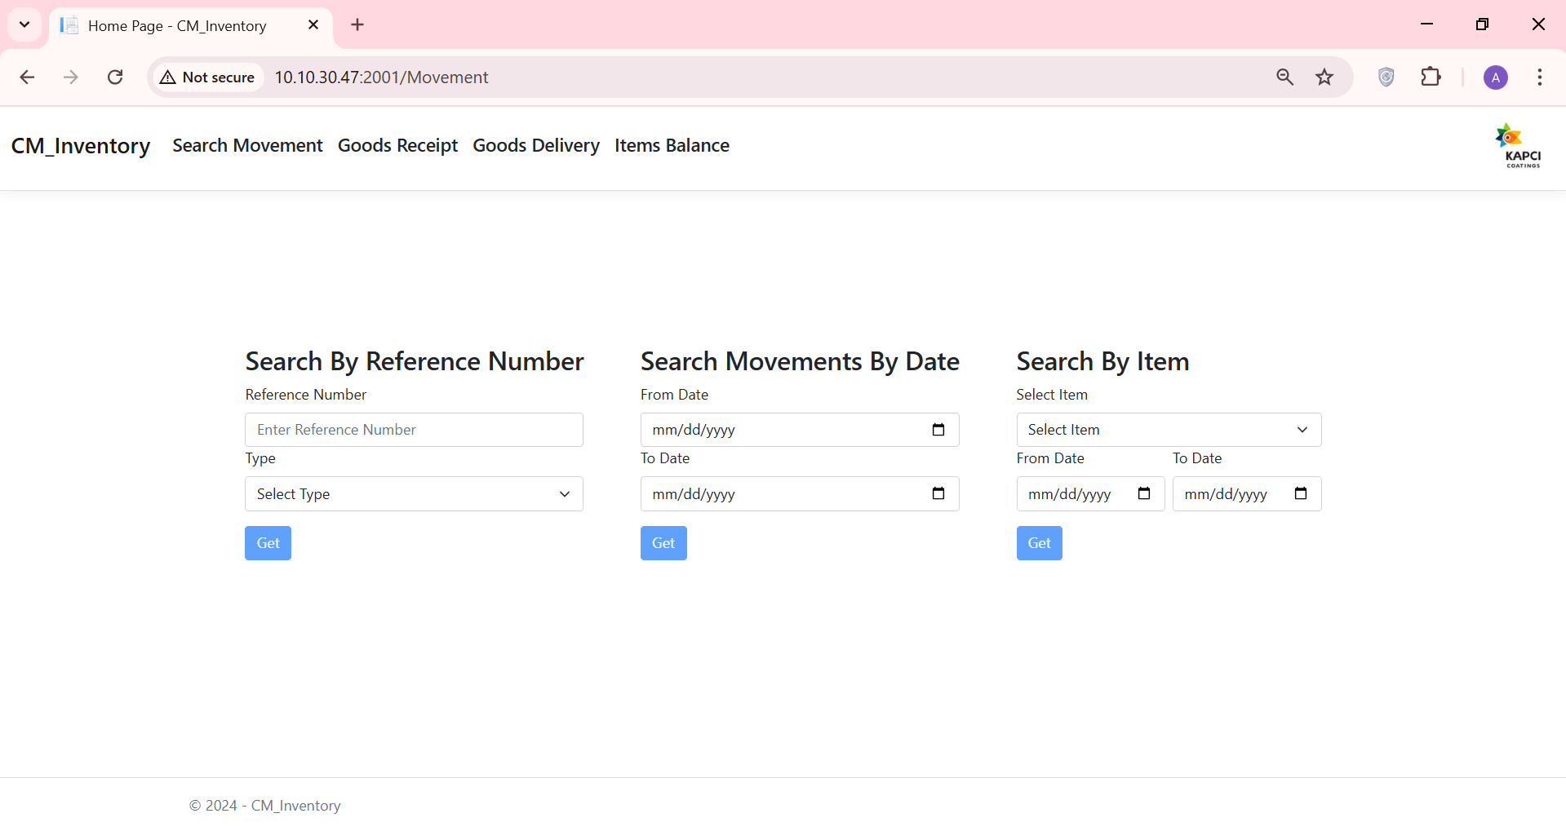The image size is (1566, 831).
Task: Click the browser back navigation arrow
Action: coord(27,77)
